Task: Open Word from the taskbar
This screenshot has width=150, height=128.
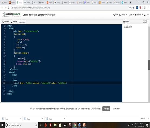Action: [79, 125]
